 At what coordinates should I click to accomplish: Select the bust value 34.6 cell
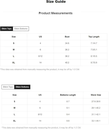coord(67,43)
